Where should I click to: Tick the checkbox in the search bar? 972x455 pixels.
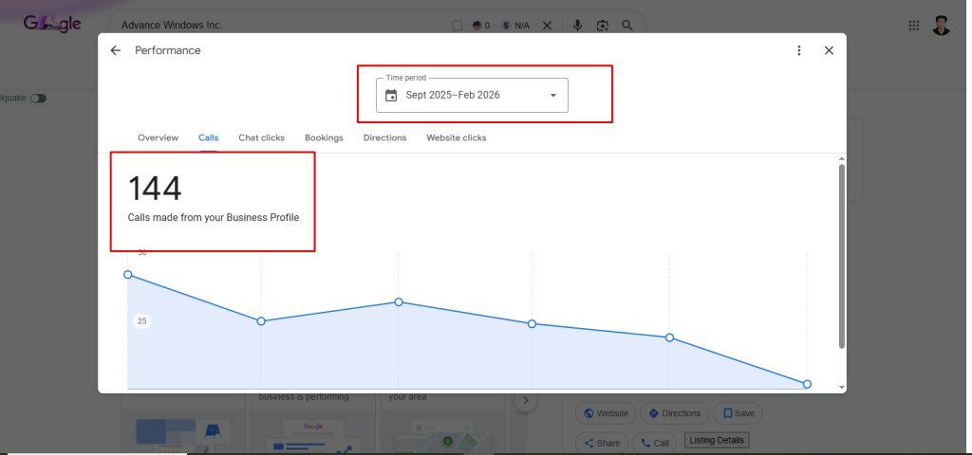[x=457, y=26]
